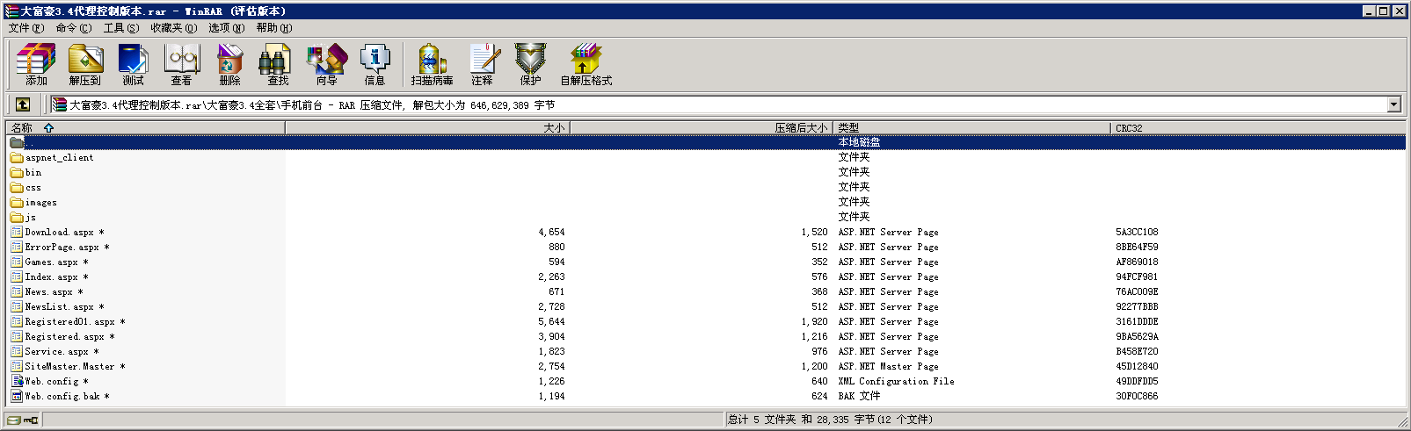Viewport: 1411px width, 431px height.
Task: Show archive Info (信息) icon
Action: (x=375, y=65)
